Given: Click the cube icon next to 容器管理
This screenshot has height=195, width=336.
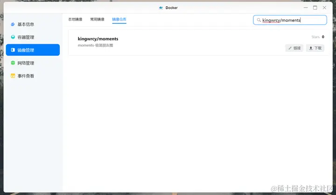Looking at the screenshot, I should [x=13, y=37].
